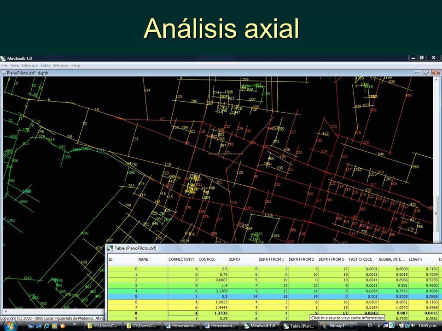Screen dimensions: 442x331
Task: Sort table by ID column header
Action: click(122, 259)
